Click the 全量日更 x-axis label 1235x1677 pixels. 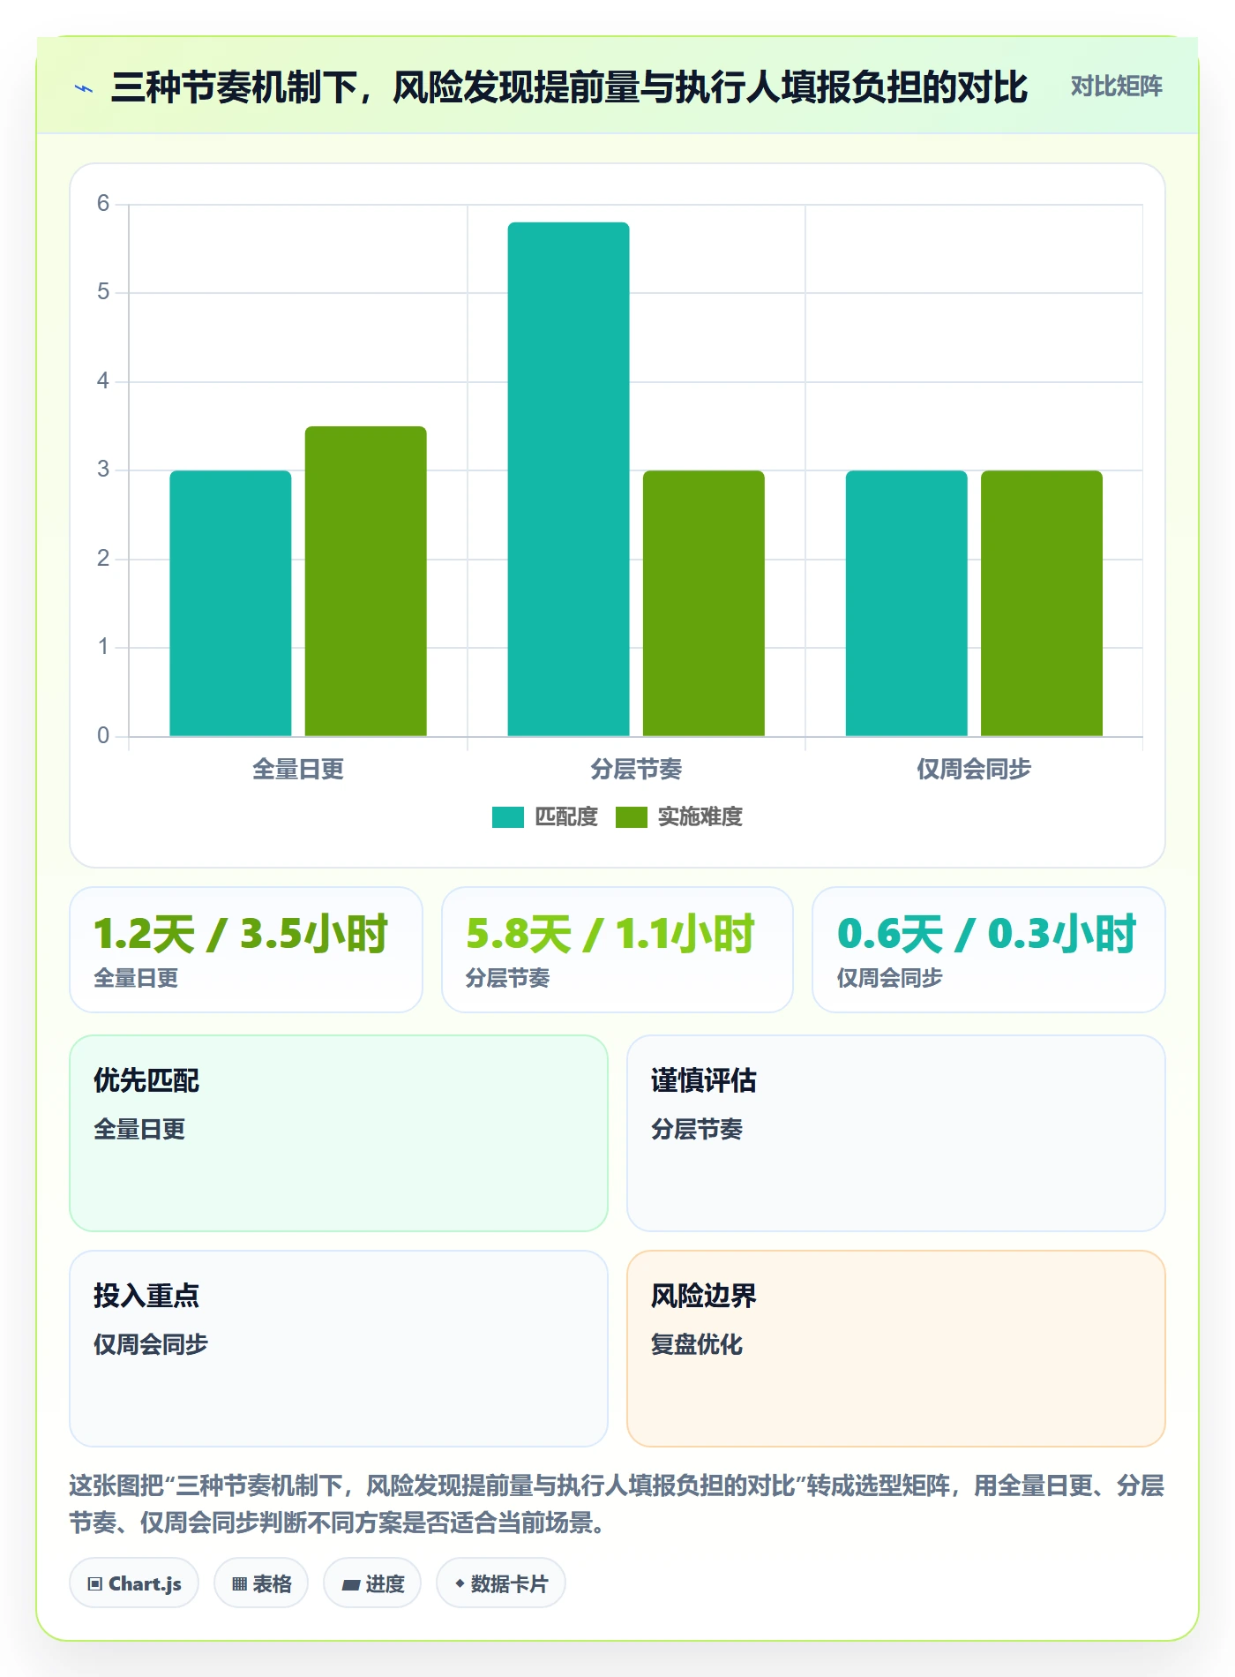point(298,770)
